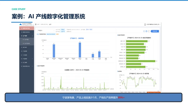Click the longest green bar valued 192
The height and width of the screenshot is (106, 188).
pos(141,61)
